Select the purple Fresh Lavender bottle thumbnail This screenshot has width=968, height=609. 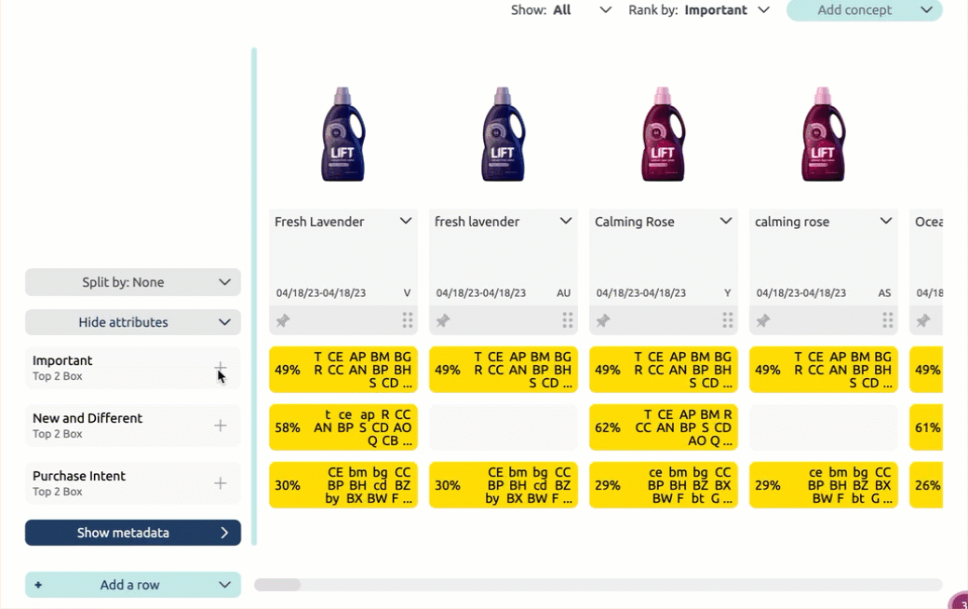point(343,134)
